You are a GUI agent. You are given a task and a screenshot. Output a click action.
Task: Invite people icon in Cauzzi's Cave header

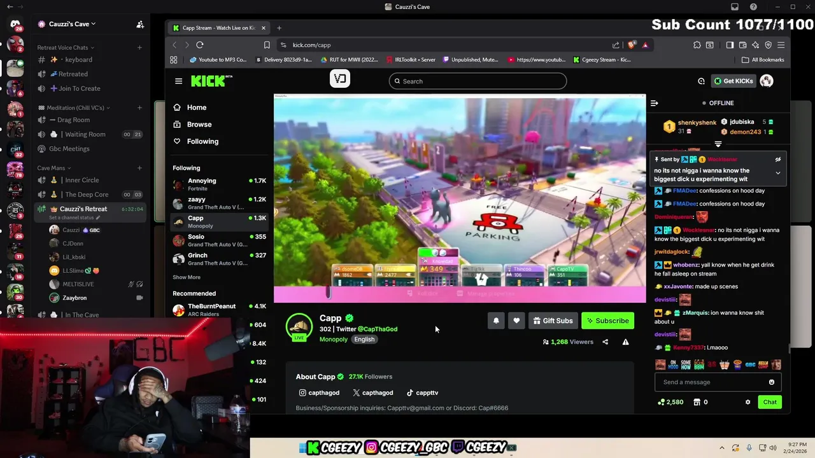140,24
